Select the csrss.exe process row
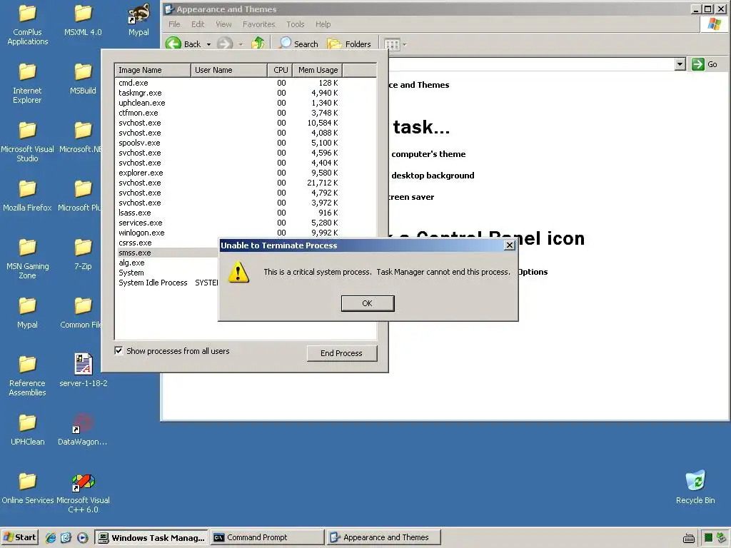Image resolution: width=731 pixels, height=548 pixels. [167, 243]
